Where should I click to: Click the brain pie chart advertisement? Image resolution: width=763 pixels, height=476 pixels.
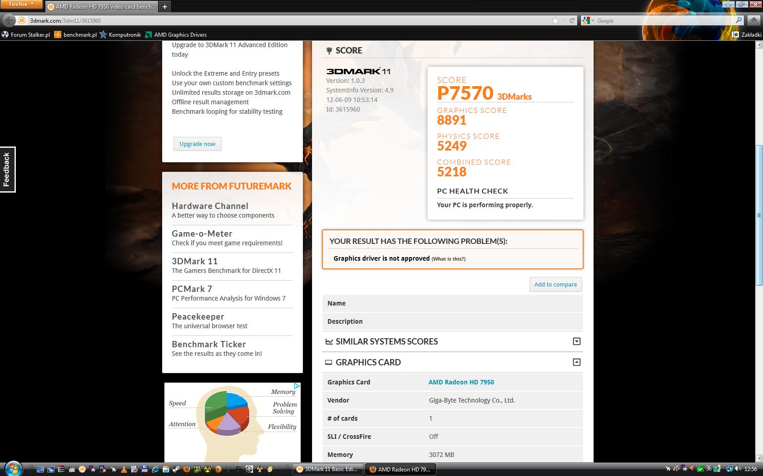[233, 423]
